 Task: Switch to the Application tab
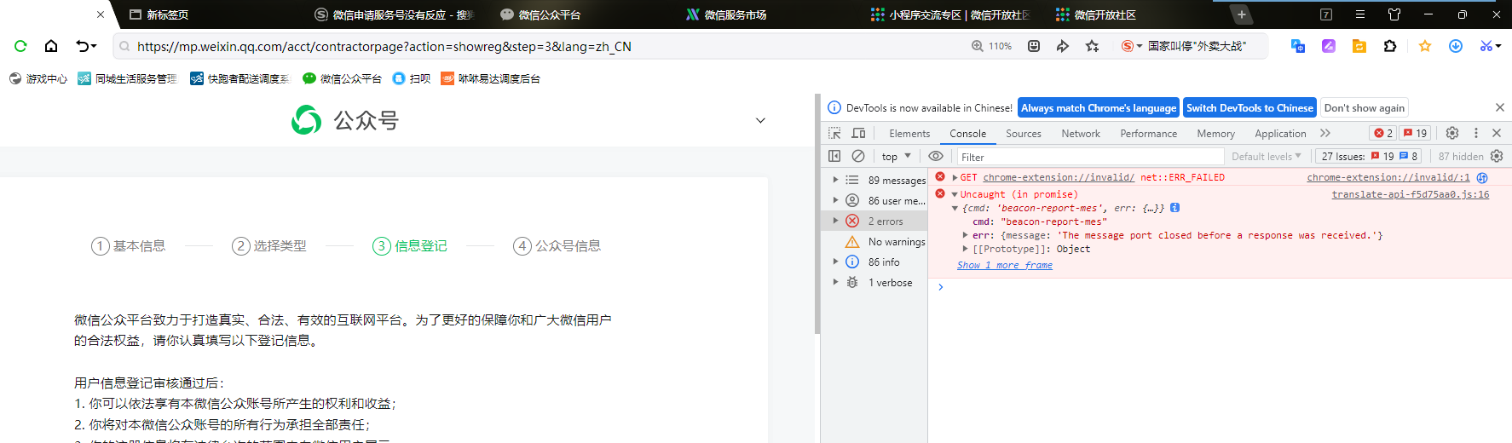click(x=1280, y=133)
